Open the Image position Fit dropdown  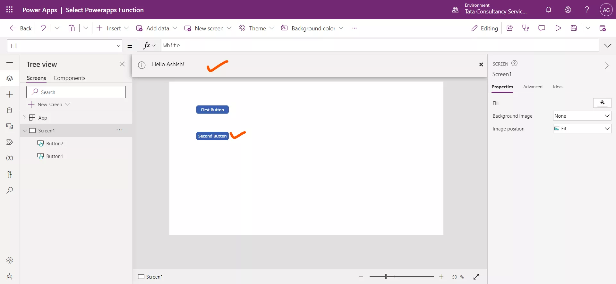pyautogui.click(x=582, y=129)
